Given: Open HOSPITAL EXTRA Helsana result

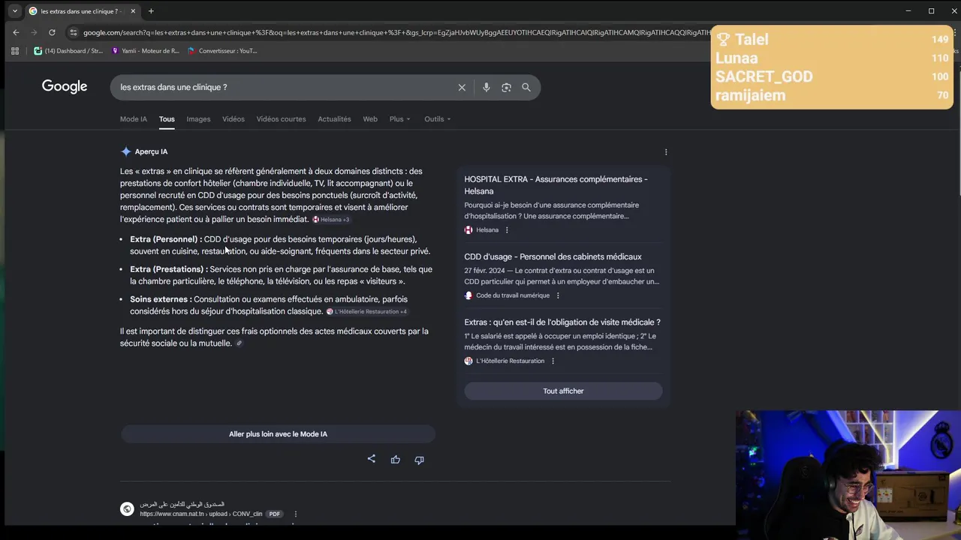Looking at the screenshot, I should 556,185.
